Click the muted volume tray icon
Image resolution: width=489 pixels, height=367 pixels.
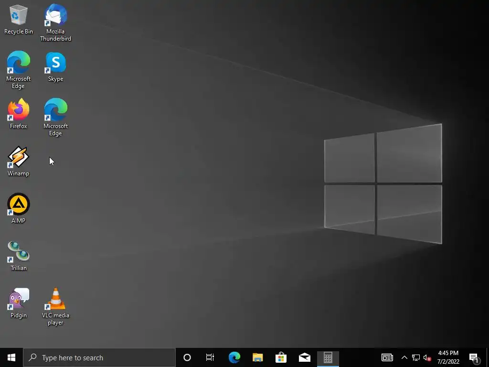(427, 357)
